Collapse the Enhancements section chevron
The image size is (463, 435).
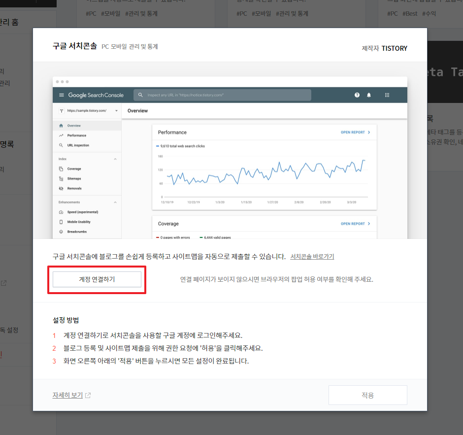(115, 202)
